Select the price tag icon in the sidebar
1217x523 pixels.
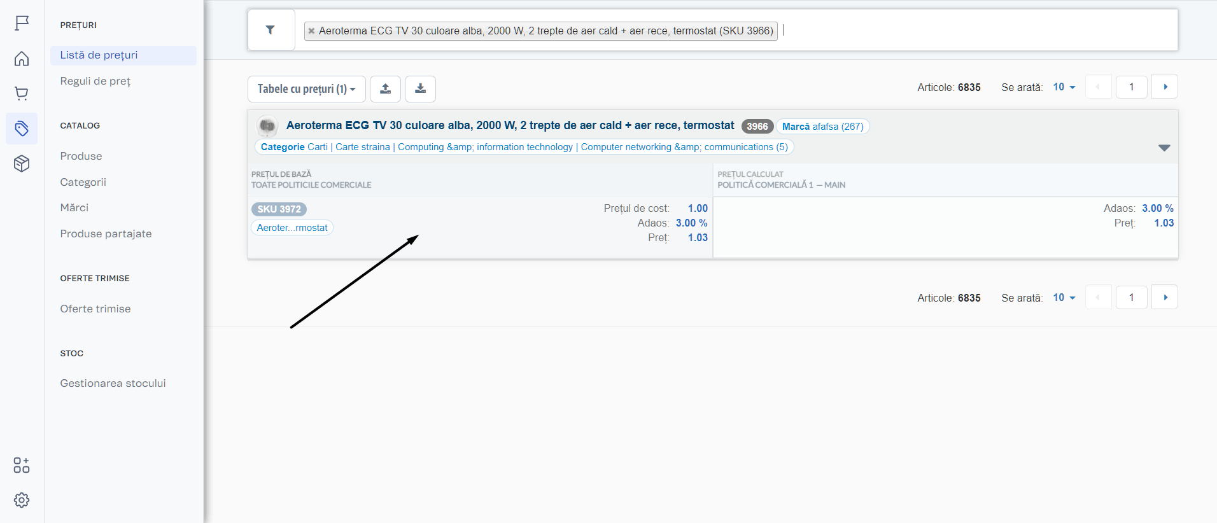click(x=22, y=129)
